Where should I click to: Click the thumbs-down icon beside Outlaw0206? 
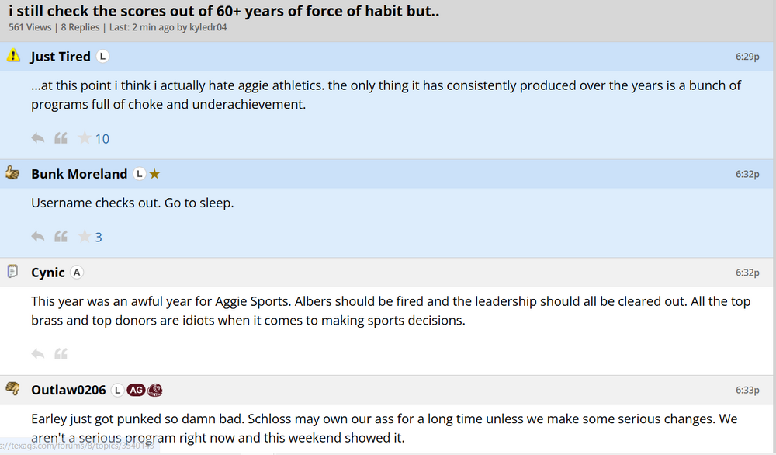(x=13, y=389)
